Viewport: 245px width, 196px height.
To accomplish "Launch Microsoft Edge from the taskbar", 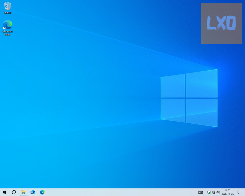I will click(42, 192).
